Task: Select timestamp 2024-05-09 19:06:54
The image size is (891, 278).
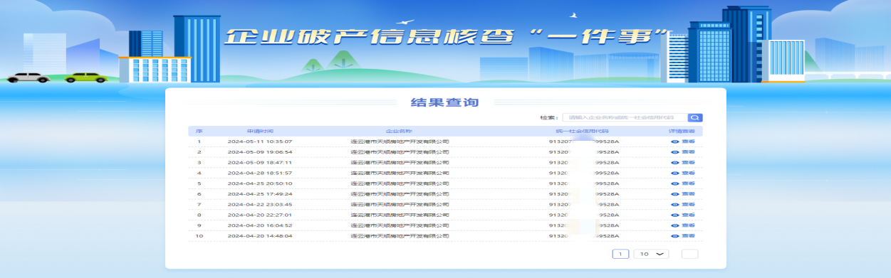Action: (259, 152)
